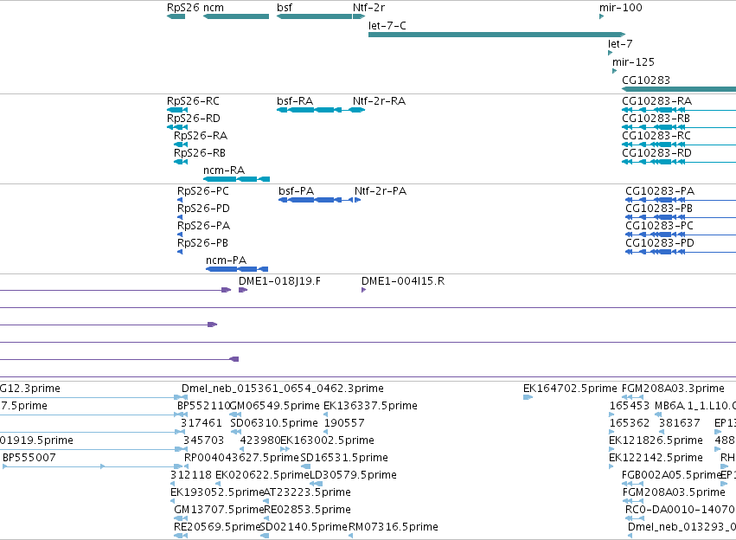Click the 165362 EST marker
Viewport: 736px width, 540px height.
coord(611,432)
